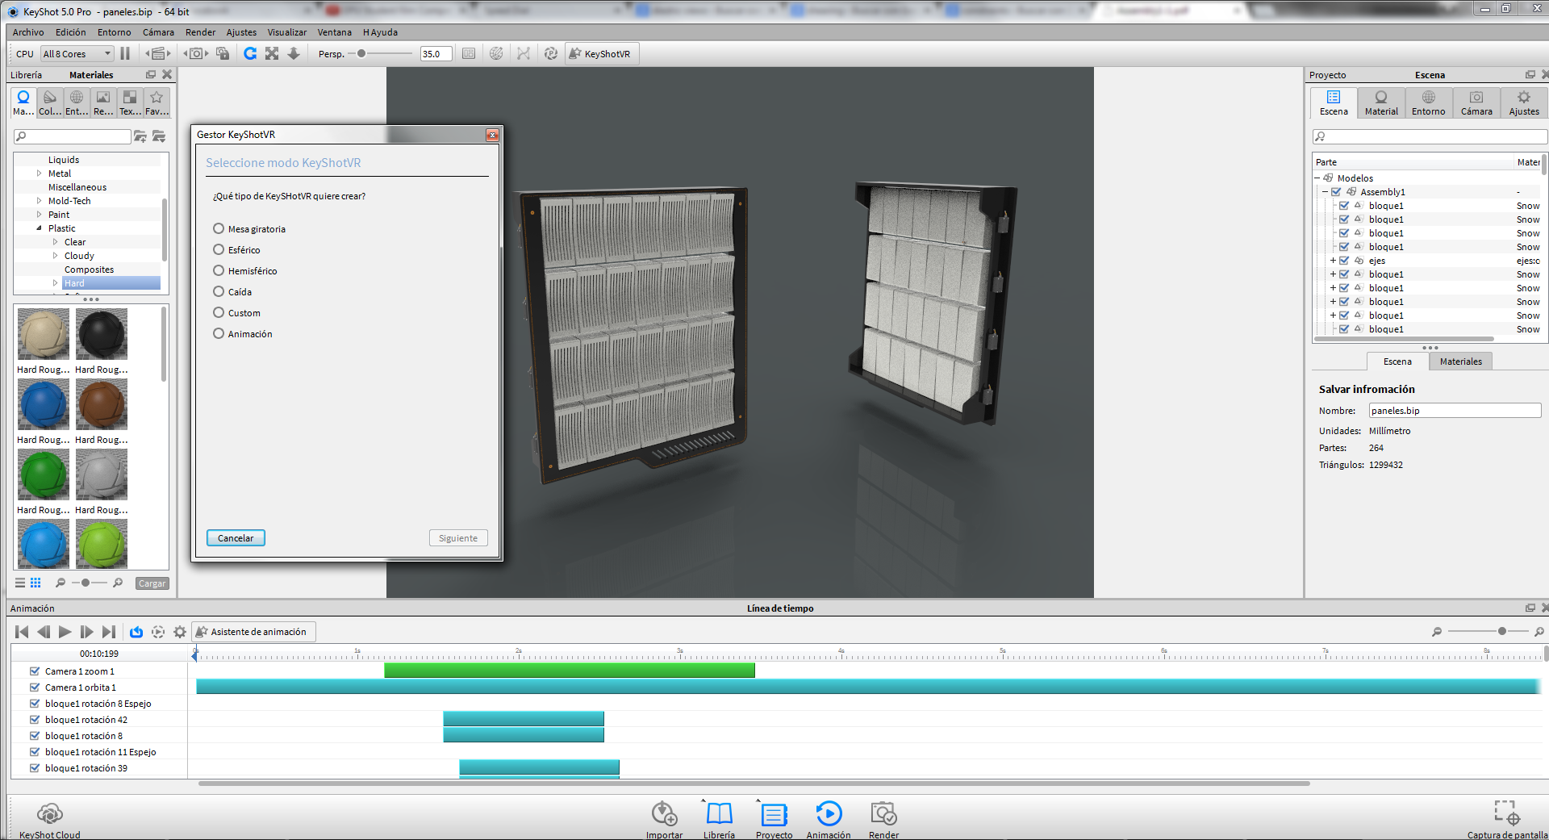The height and width of the screenshot is (840, 1549).
Task: Switch library to grid view icon
Action: 35,583
